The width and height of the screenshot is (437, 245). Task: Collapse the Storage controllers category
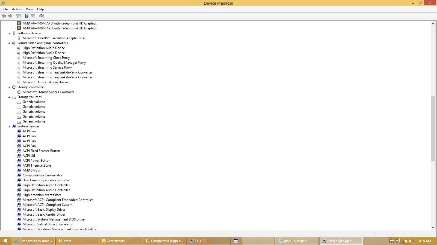9,87
